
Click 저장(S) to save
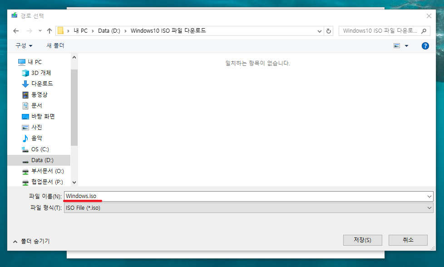tap(362, 240)
